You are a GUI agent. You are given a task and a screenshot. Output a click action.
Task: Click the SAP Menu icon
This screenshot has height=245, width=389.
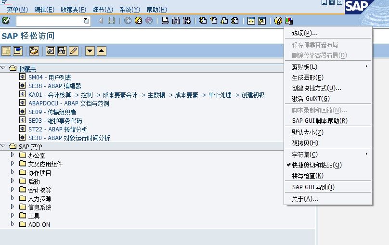click(x=18, y=51)
